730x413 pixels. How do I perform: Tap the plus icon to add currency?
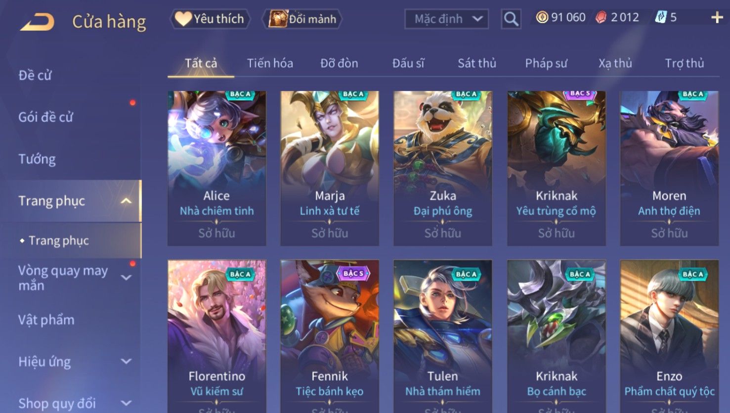coord(717,18)
